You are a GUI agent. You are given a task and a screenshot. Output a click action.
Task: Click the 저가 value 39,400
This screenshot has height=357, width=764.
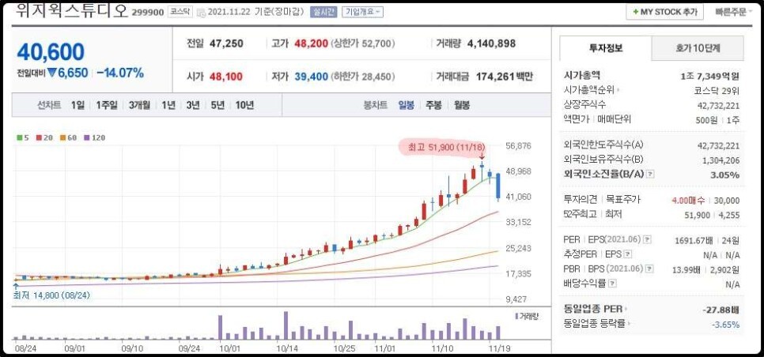[x=311, y=77]
